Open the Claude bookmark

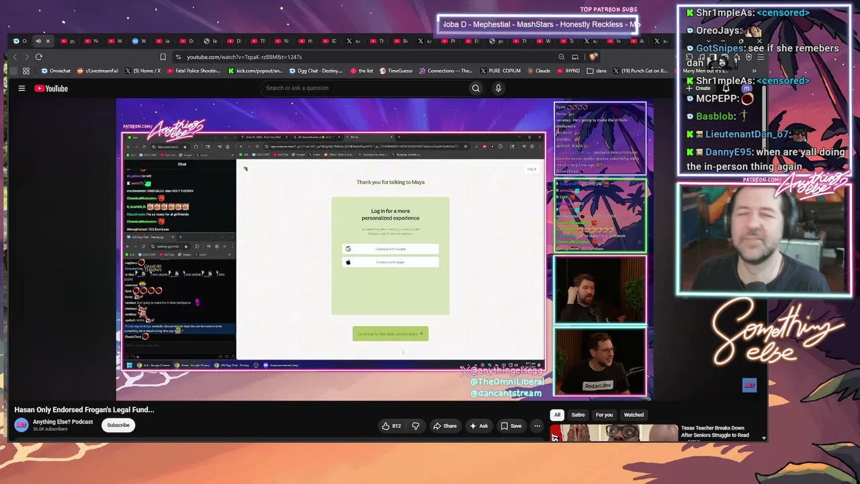538,71
